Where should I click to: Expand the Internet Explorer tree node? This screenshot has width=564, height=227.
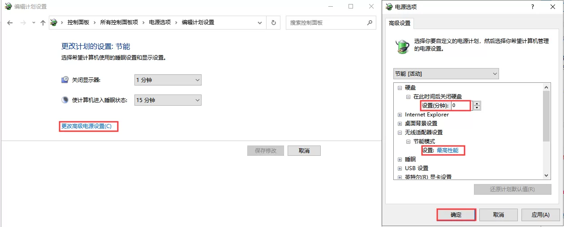(400, 115)
